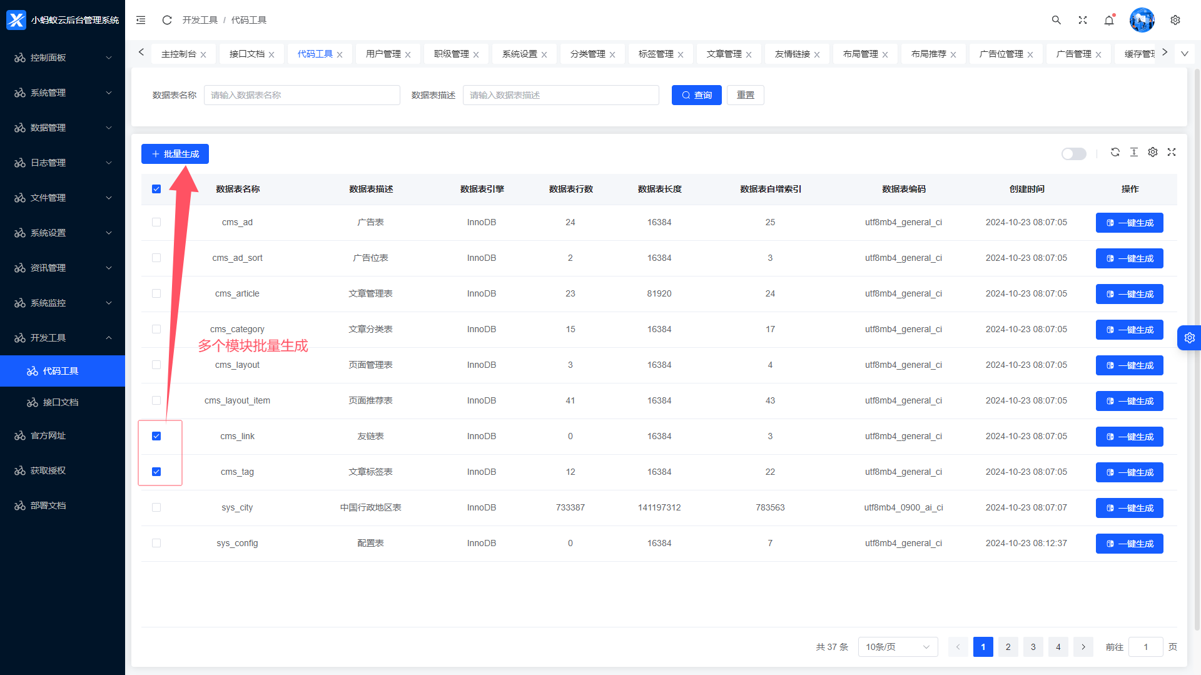Open the tab list dropdown arrow

coord(1185,54)
